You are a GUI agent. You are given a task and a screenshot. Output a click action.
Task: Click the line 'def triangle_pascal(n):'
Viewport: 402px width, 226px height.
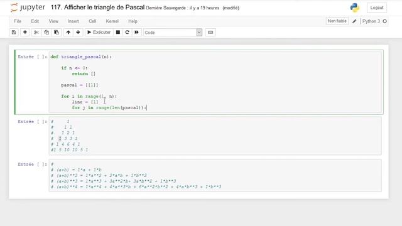(x=81, y=57)
